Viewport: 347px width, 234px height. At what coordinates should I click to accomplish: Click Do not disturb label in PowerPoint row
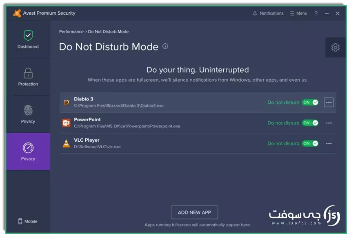283,123
